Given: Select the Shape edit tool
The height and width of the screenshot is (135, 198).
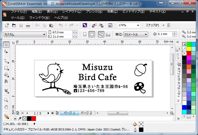Looking at the screenshot, I should 6,51.
